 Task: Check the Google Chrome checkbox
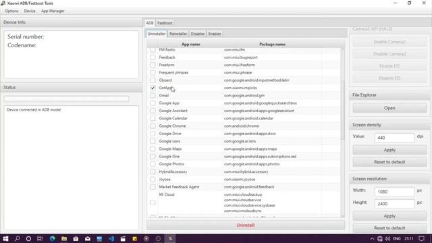click(x=153, y=126)
